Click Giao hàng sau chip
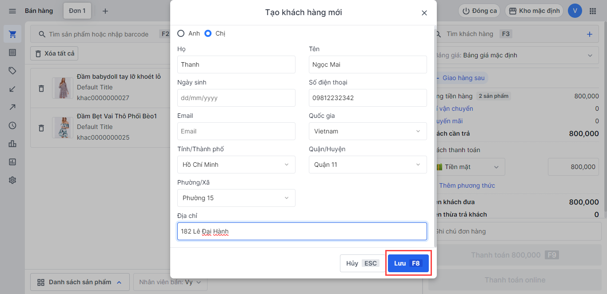Screen dimensions: 607x294 tap(460, 78)
